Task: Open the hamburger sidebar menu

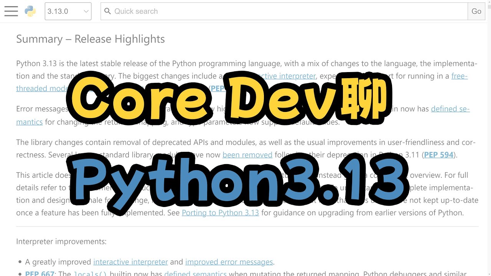Action: (x=11, y=11)
